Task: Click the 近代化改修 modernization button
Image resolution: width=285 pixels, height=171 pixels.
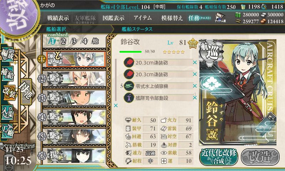Action: coord(219,157)
